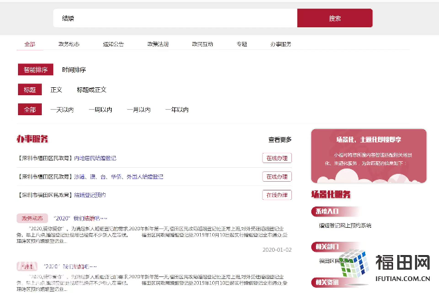
Task: Switch to the 政务动态 tab
Action: tap(69, 44)
